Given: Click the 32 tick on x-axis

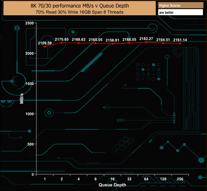Looking at the screenshot, I should coord(129,179).
